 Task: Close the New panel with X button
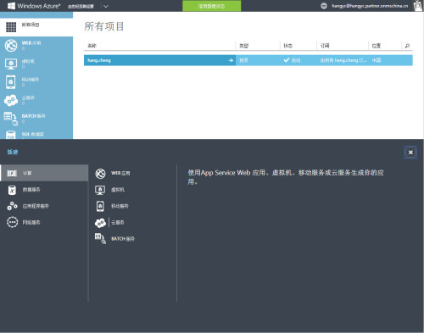(410, 153)
